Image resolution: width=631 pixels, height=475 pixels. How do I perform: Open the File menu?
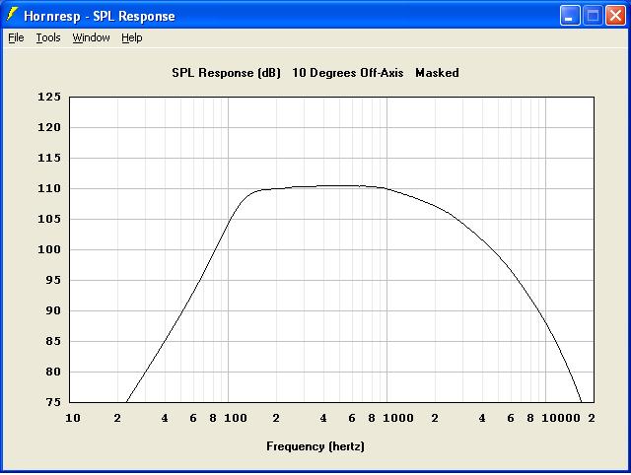pos(16,37)
